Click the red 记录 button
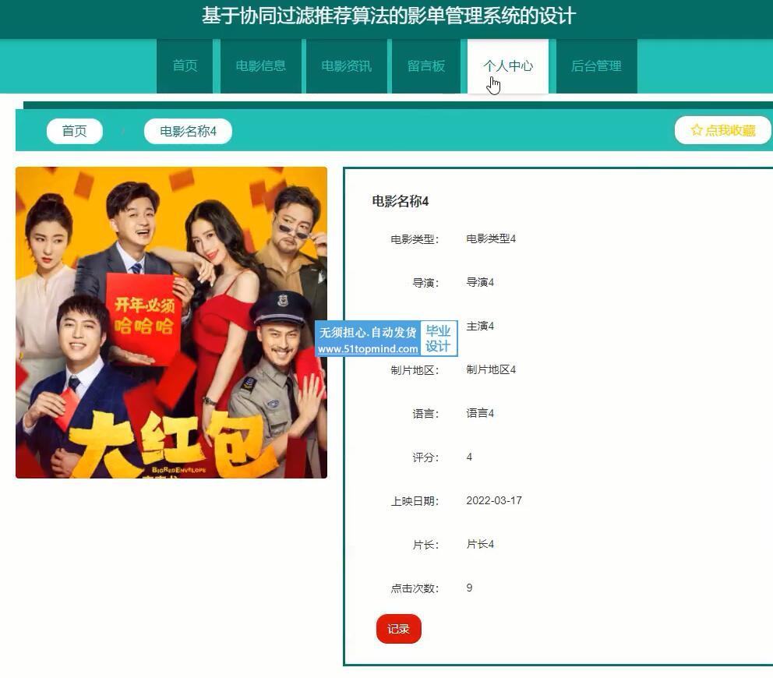The image size is (773, 678). [398, 629]
